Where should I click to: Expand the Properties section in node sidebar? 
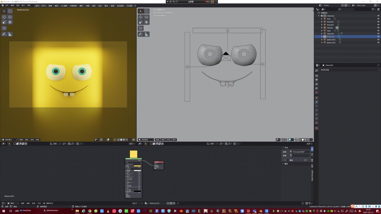click(283, 164)
